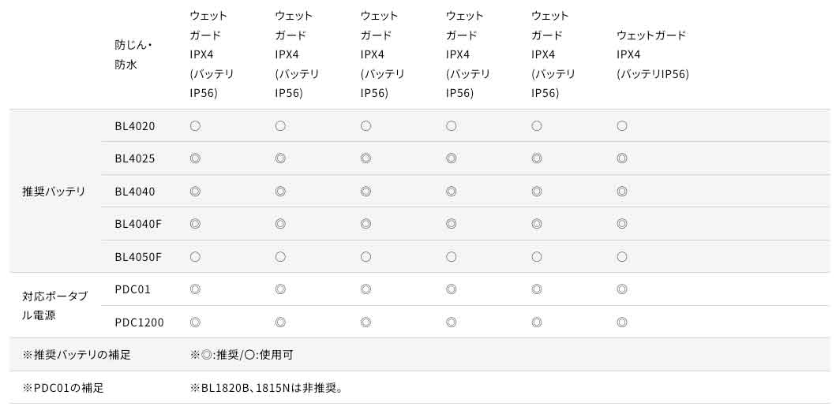Click the single circle in first BL4020 column
The width and height of the screenshot is (836, 410).
195,126
